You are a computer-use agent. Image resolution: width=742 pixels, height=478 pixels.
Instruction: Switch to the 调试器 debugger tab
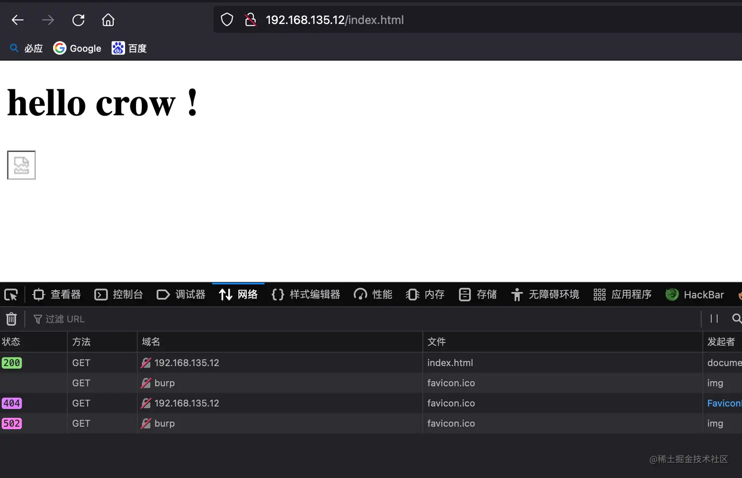point(181,295)
